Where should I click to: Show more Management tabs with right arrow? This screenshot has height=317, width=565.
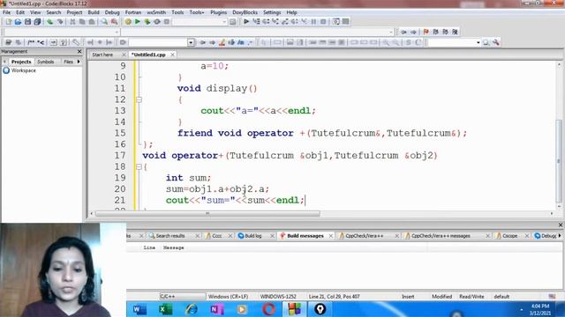point(79,62)
